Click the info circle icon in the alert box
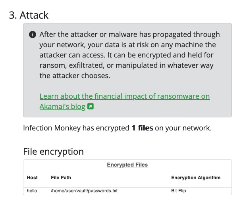243x207 pixels. [x=33, y=34]
